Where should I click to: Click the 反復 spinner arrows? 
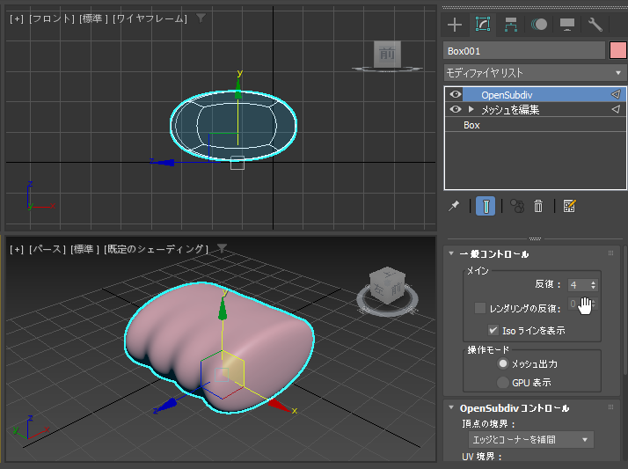tap(593, 285)
